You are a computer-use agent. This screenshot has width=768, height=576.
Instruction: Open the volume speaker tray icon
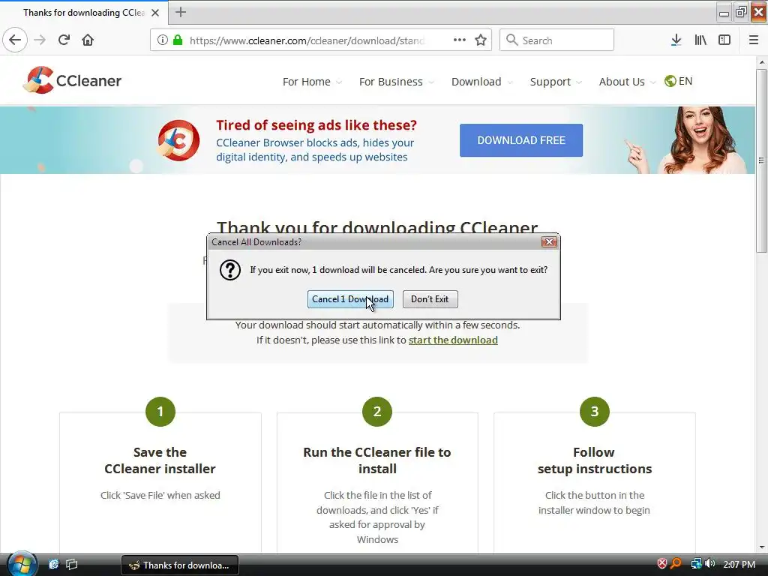click(x=710, y=564)
